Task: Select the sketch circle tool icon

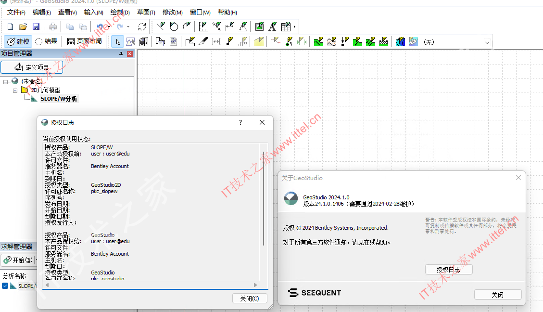Action: coord(174,26)
